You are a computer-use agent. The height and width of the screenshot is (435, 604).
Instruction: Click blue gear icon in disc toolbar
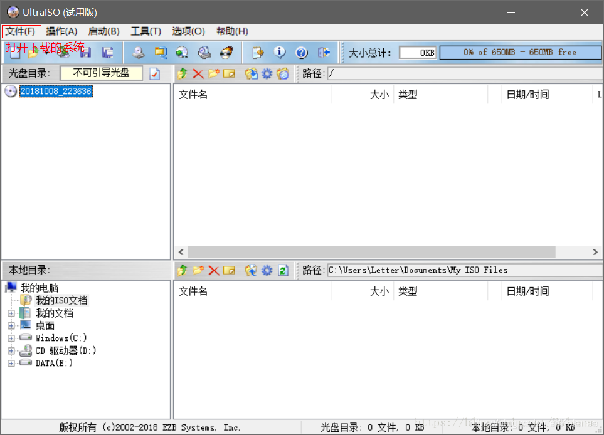[267, 73]
